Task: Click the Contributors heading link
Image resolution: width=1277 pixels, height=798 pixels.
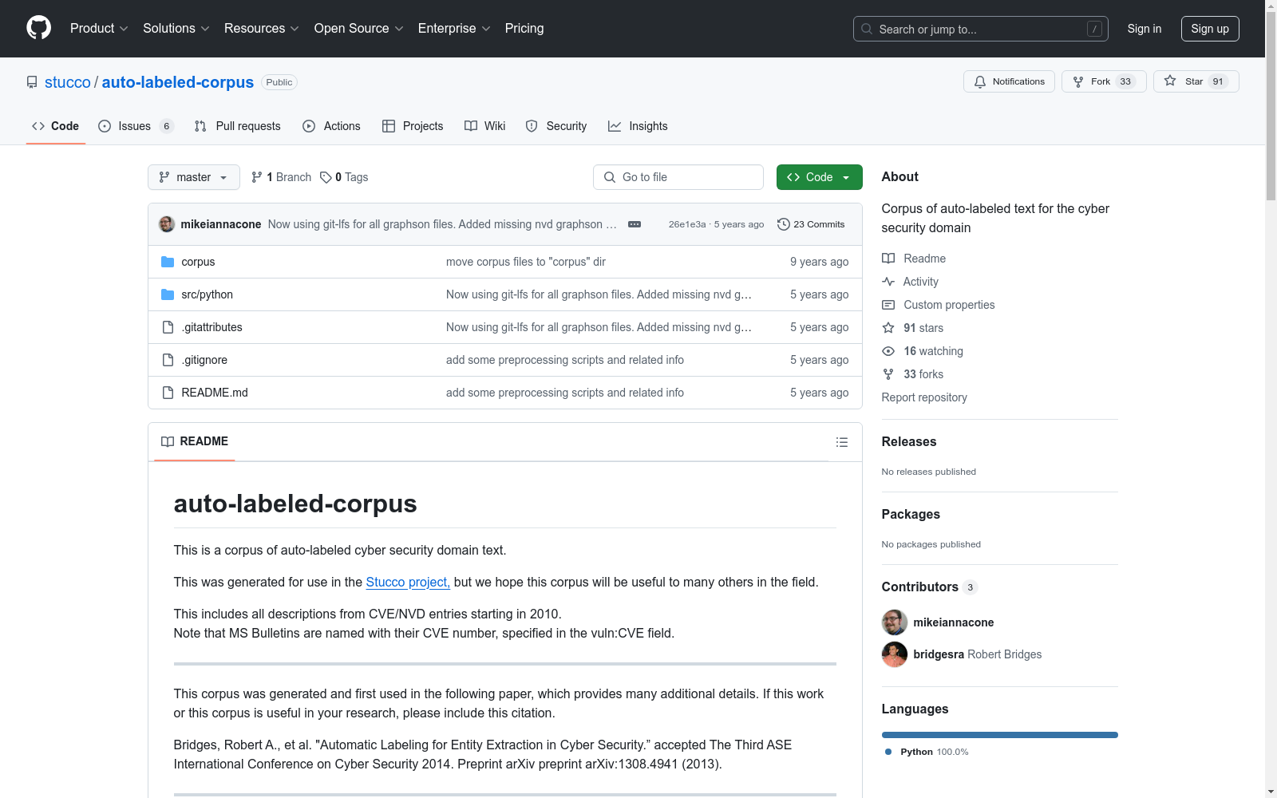Action: tap(920, 587)
